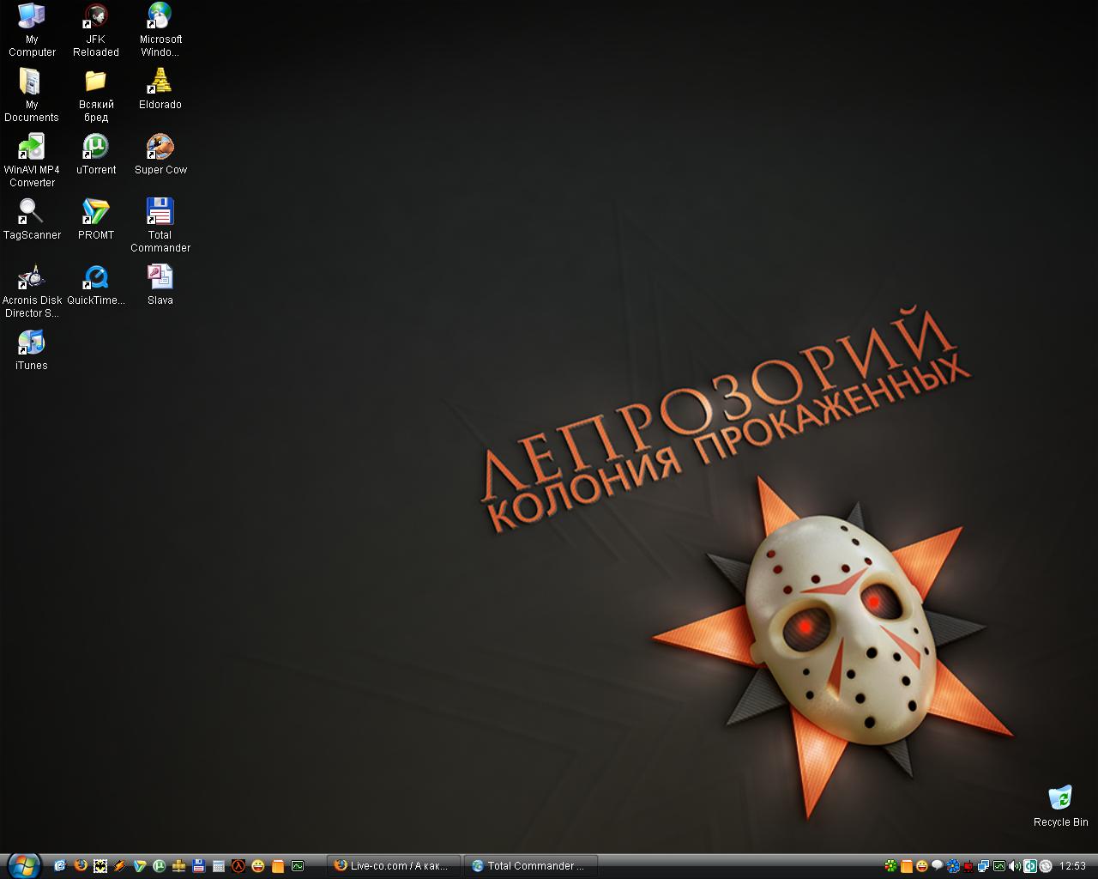Open the Slava document on desktop
Screen dimensions: 1098x879
point(160,277)
